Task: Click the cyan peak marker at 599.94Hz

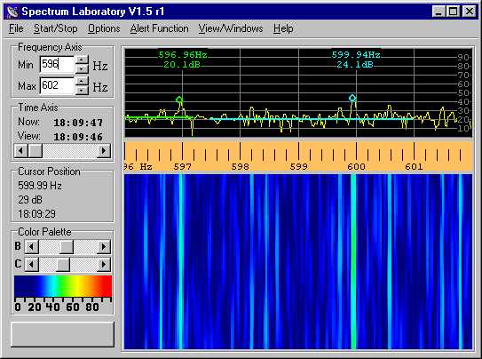Action: [x=352, y=98]
